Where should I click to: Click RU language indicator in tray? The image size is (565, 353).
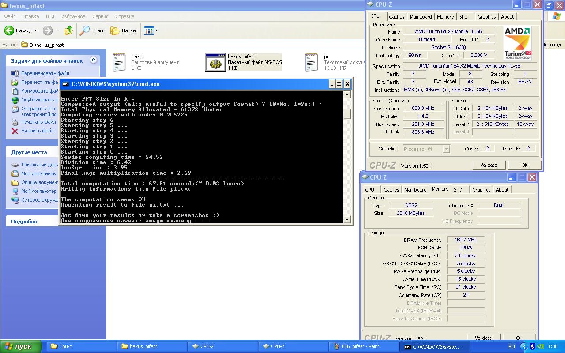tap(512, 347)
